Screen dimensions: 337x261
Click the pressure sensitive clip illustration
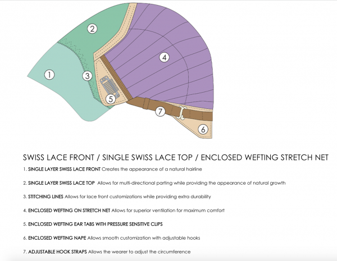point(110,86)
